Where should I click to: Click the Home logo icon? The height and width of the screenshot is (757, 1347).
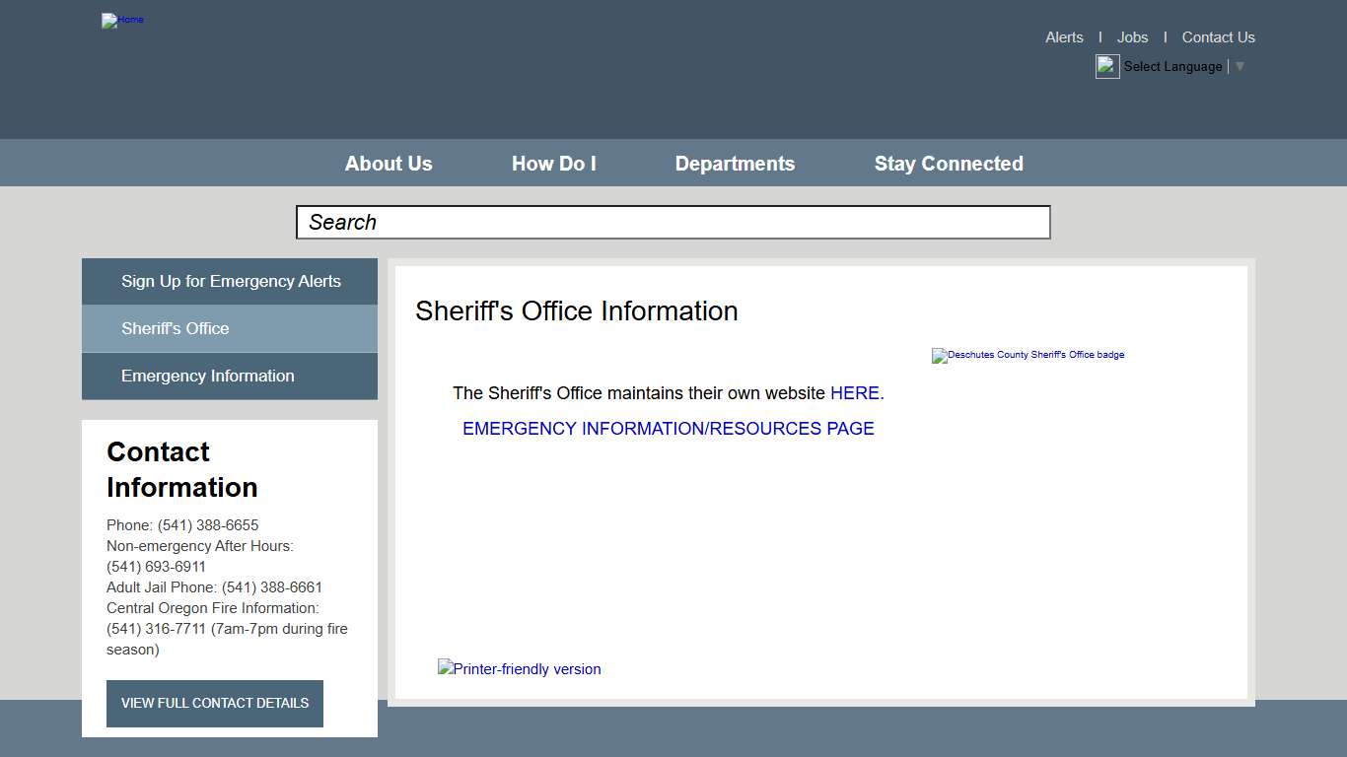122,21
